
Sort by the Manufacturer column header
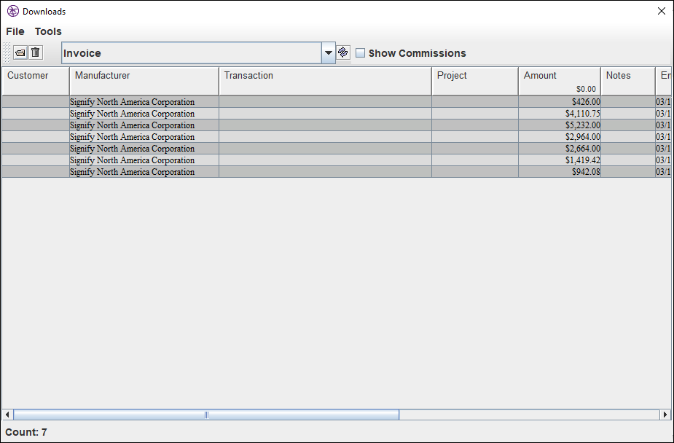144,81
